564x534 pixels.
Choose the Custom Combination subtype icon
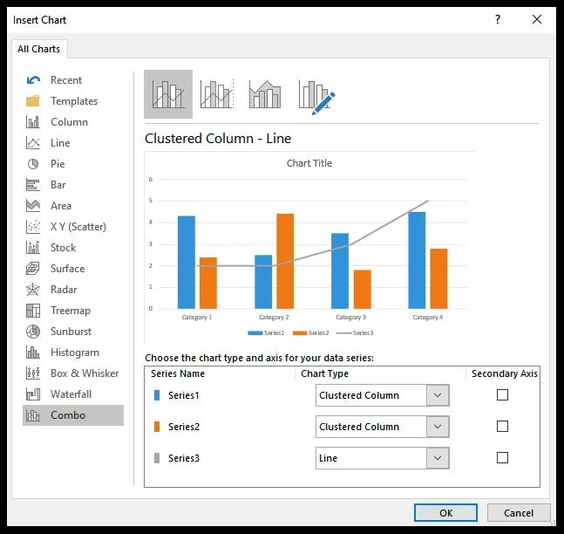(x=316, y=97)
